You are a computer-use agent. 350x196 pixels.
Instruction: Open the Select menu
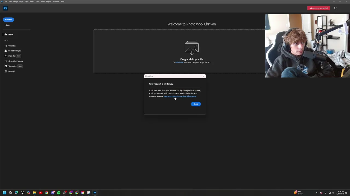32,2
